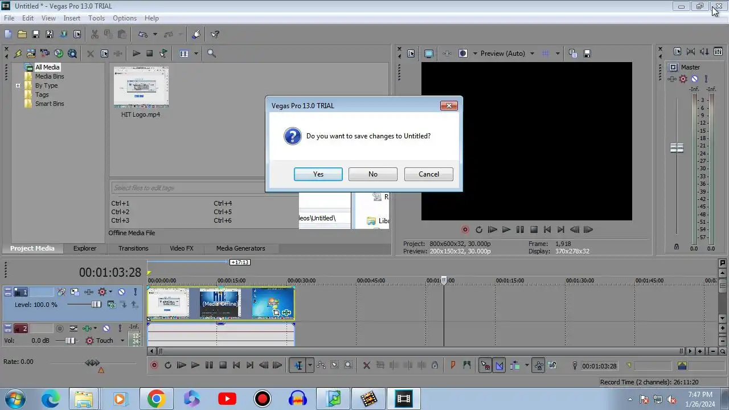Open YouTube app from taskbar

[227, 399]
